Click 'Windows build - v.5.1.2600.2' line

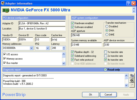(18, 84)
